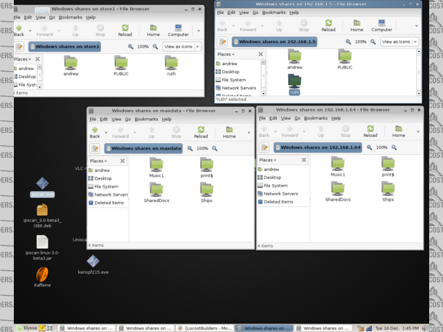Viewport: 443px width, 332px height.
Task: Click Home icon in maxdata window toolbar
Action: (229, 132)
